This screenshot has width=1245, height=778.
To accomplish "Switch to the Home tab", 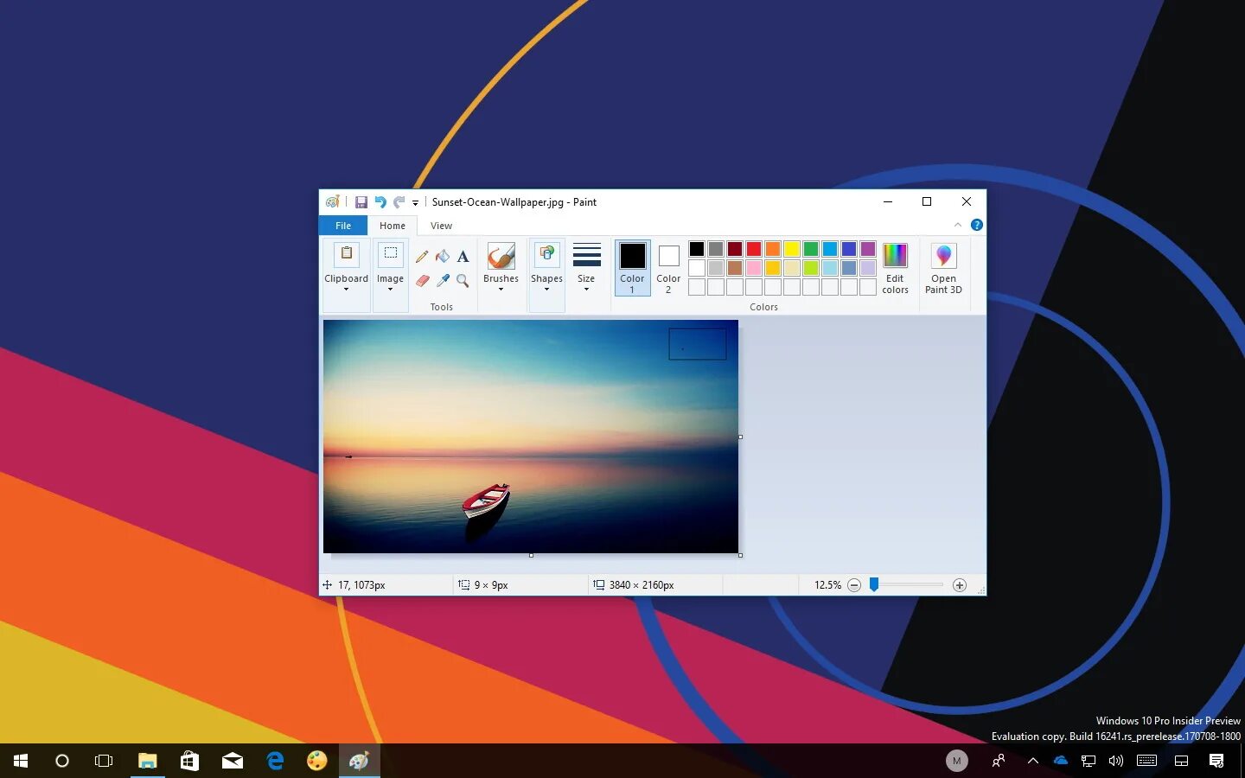I will pos(392,226).
